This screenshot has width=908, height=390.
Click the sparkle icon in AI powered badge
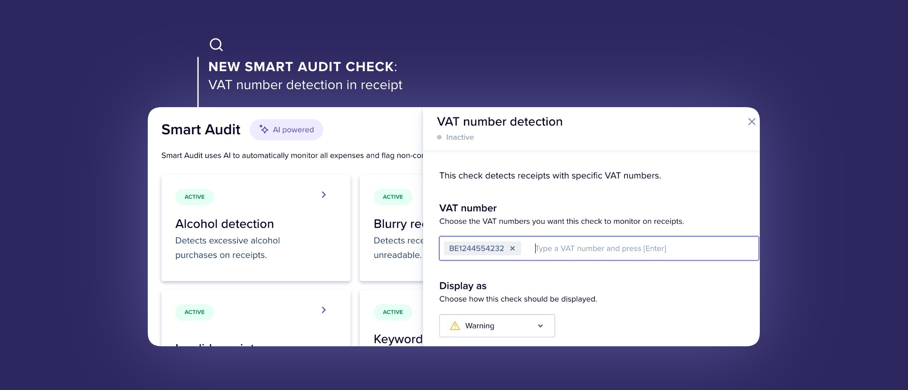tap(264, 129)
